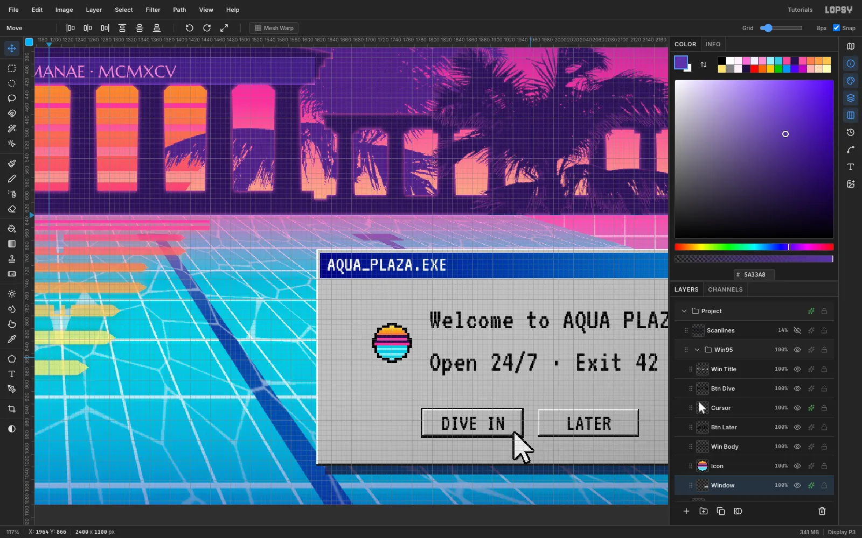Pick the Eraser tool
The height and width of the screenshot is (538, 862).
pyautogui.click(x=12, y=209)
